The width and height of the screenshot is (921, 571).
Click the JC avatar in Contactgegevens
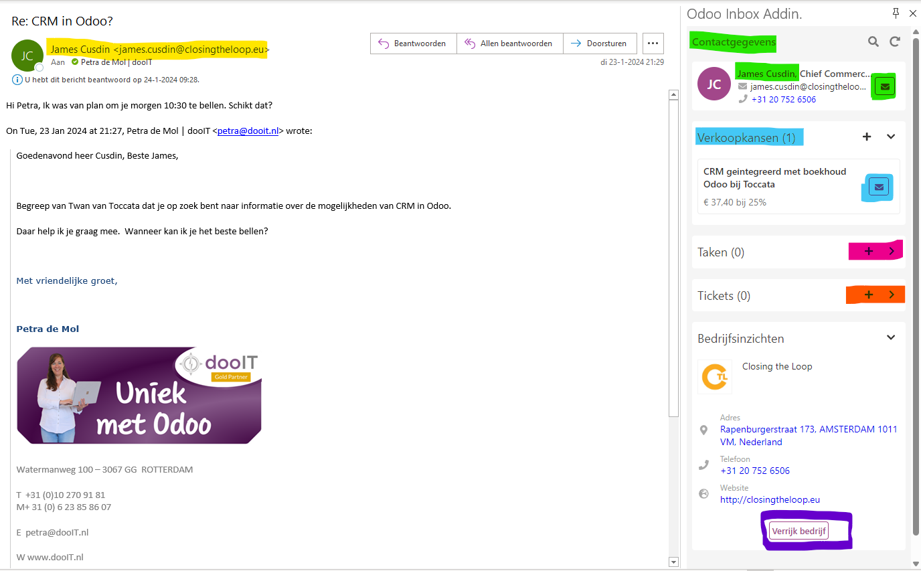tap(714, 83)
